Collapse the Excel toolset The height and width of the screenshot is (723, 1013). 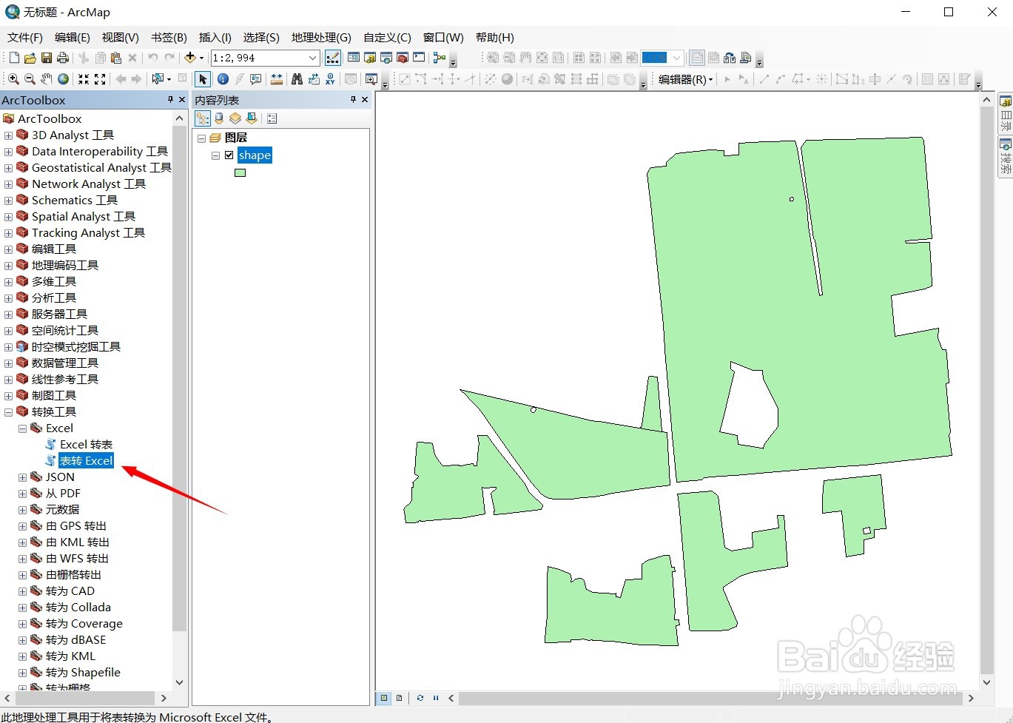point(23,428)
